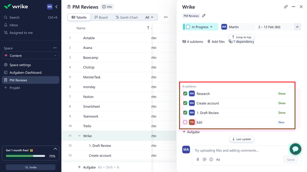
Task: Open the 1 dependency link
Action: point(241,42)
